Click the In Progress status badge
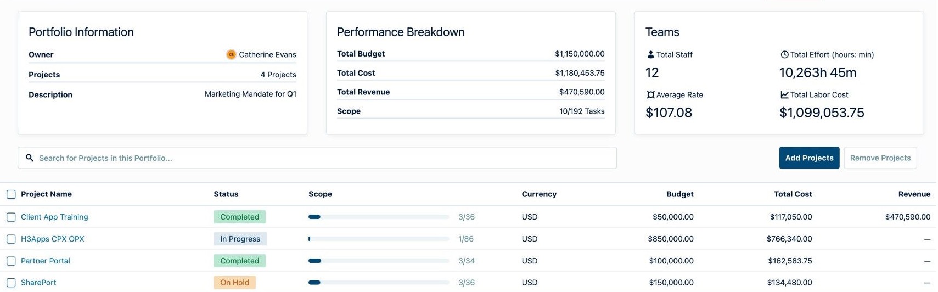 240,239
